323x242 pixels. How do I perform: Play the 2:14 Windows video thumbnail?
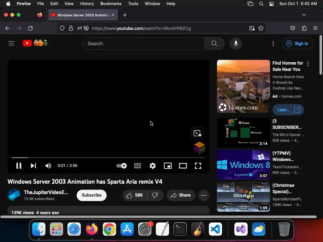click(x=243, y=133)
